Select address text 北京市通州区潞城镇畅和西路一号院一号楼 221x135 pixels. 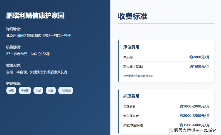click(x=39, y=36)
